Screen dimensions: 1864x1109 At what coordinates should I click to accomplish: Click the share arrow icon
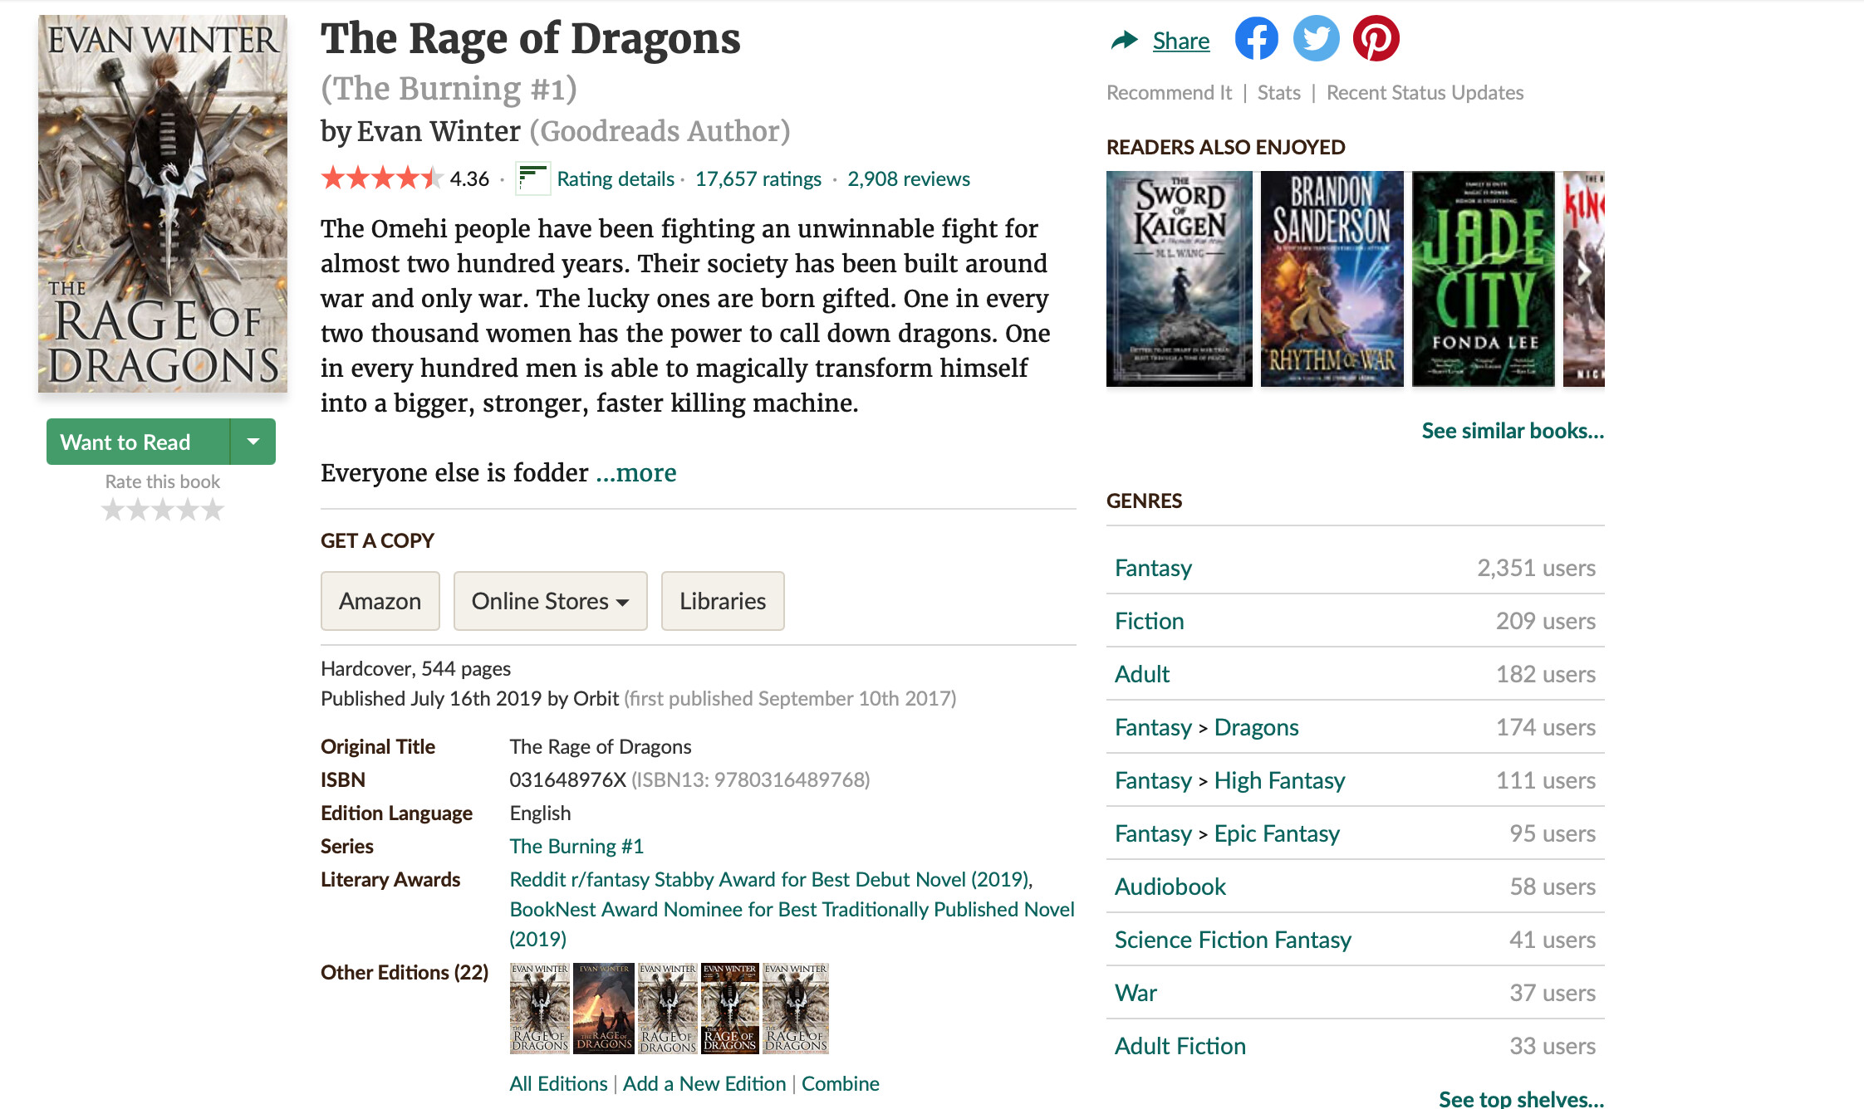tap(1124, 40)
